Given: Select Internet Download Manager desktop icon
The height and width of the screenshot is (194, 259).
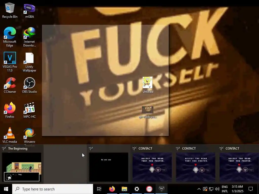Looking at the screenshot, I should coord(29,37).
